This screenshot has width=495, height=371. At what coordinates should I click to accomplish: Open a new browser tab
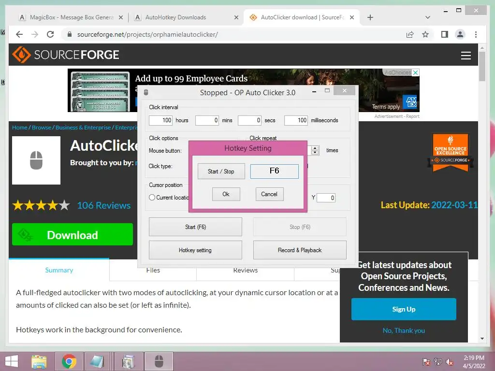point(370,18)
